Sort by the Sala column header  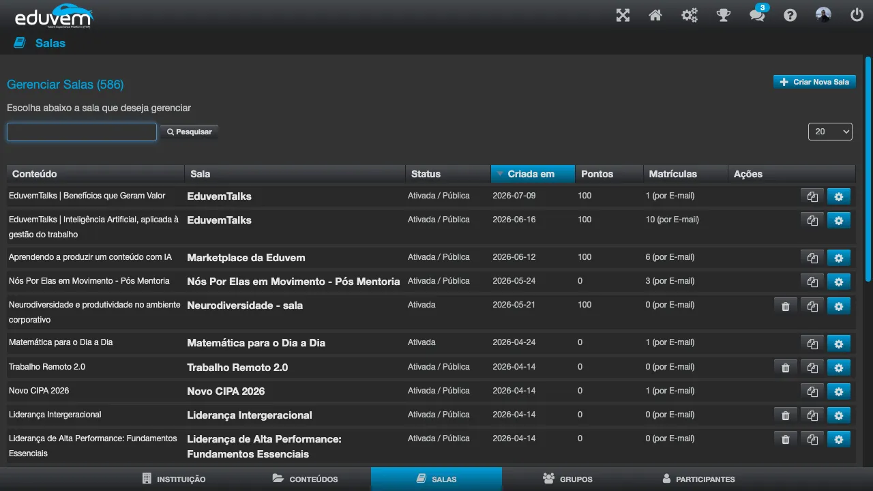[x=295, y=174]
